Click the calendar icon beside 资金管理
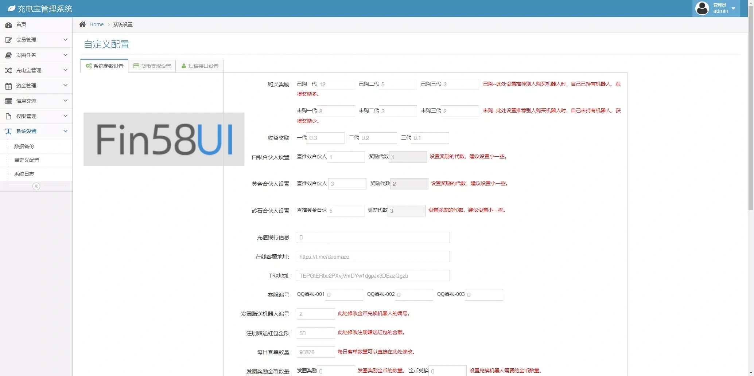754x376 pixels. 8,86
